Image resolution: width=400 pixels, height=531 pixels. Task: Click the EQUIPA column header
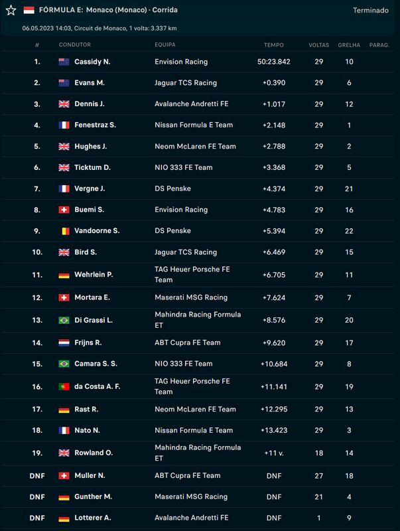click(165, 44)
